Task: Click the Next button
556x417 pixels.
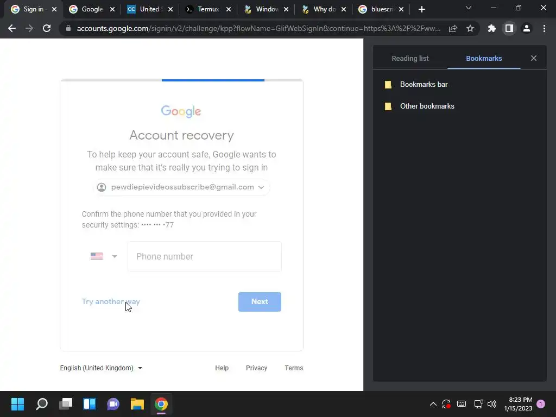Action: [x=260, y=302]
